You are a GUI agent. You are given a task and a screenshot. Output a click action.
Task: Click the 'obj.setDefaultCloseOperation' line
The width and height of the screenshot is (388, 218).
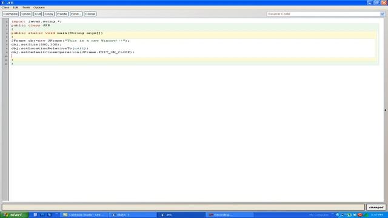(73, 52)
